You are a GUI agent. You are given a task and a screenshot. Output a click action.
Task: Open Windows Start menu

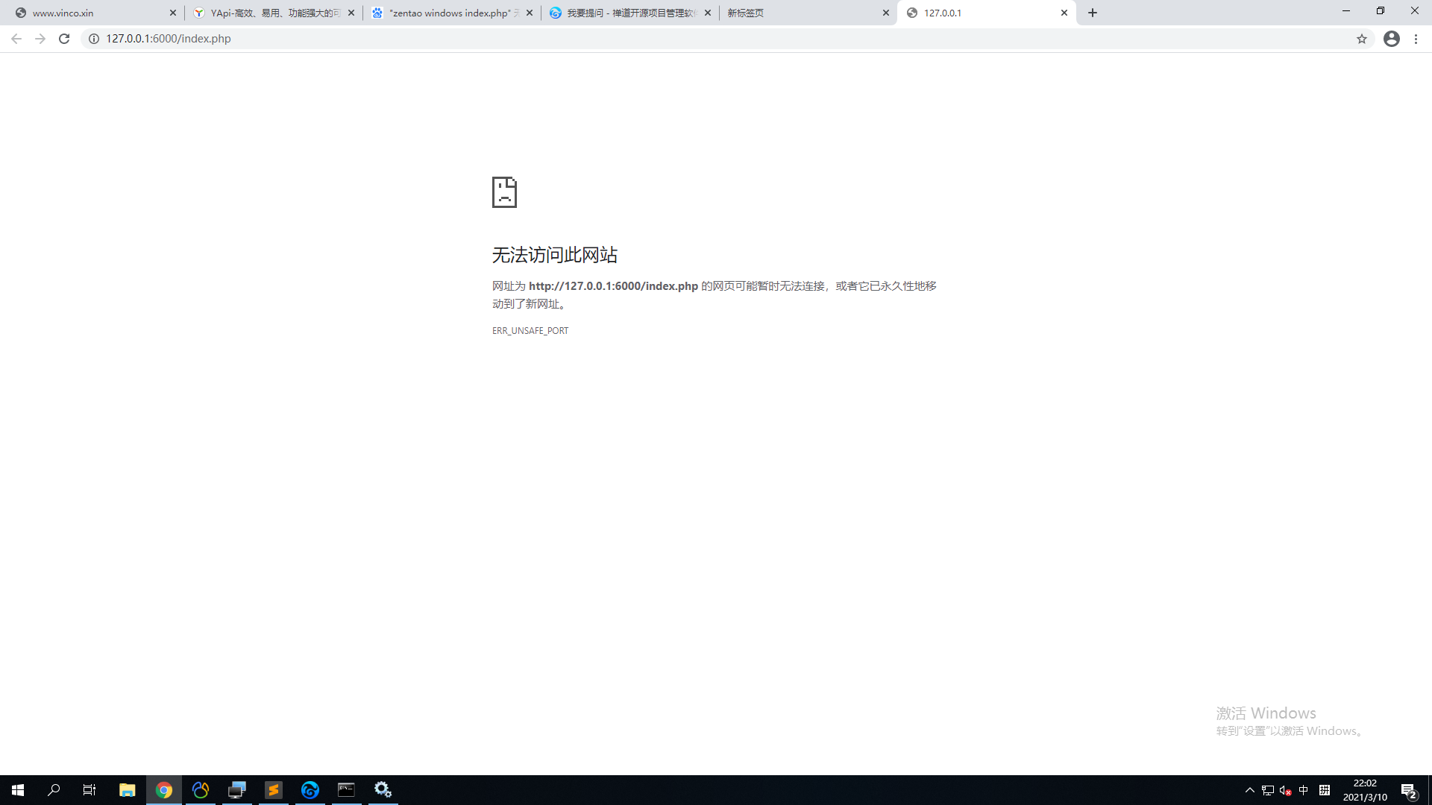[18, 790]
